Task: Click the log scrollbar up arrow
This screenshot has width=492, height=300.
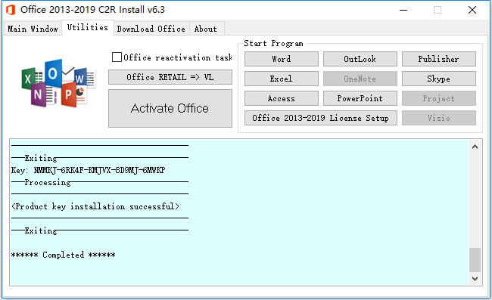Action: tap(475, 147)
